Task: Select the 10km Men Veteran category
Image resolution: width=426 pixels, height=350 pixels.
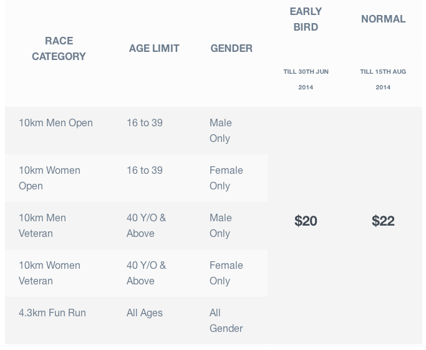Action: pos(42,226)
